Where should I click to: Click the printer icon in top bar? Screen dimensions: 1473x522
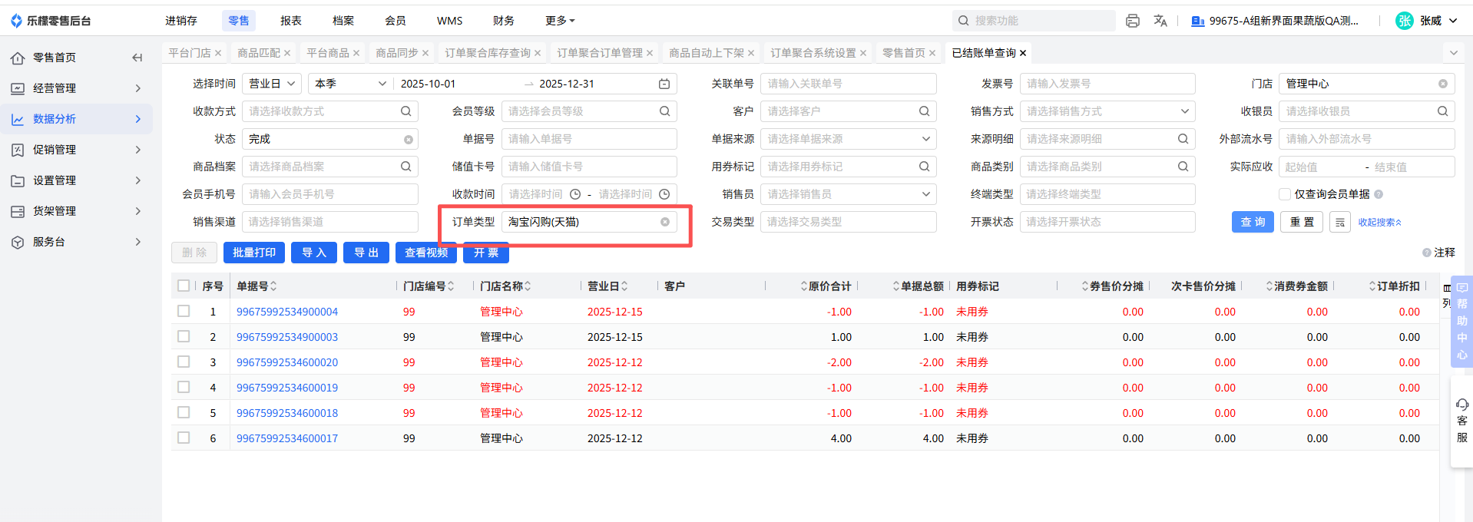(1133, 21)
